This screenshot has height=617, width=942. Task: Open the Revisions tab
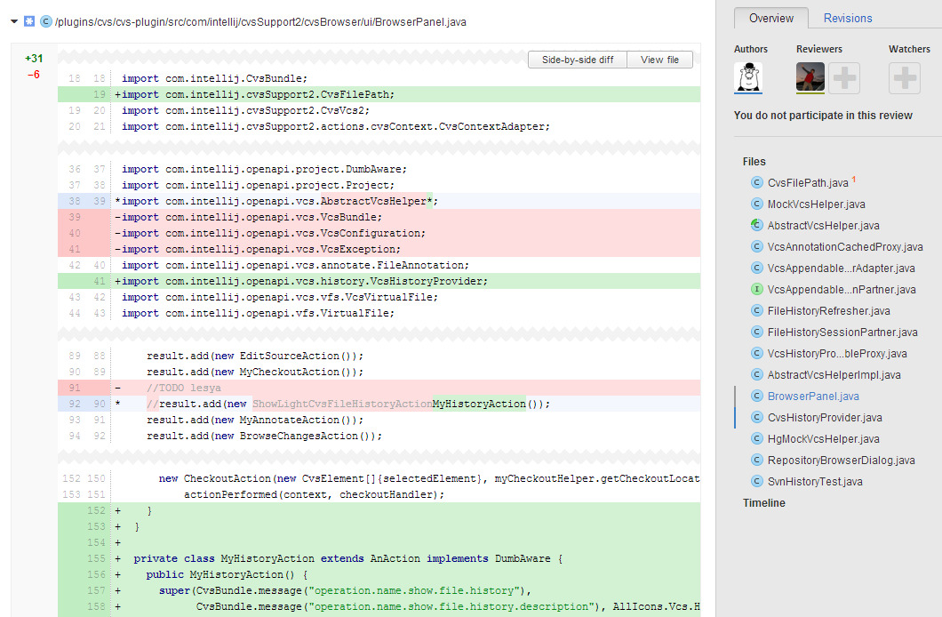click(848, 18)
